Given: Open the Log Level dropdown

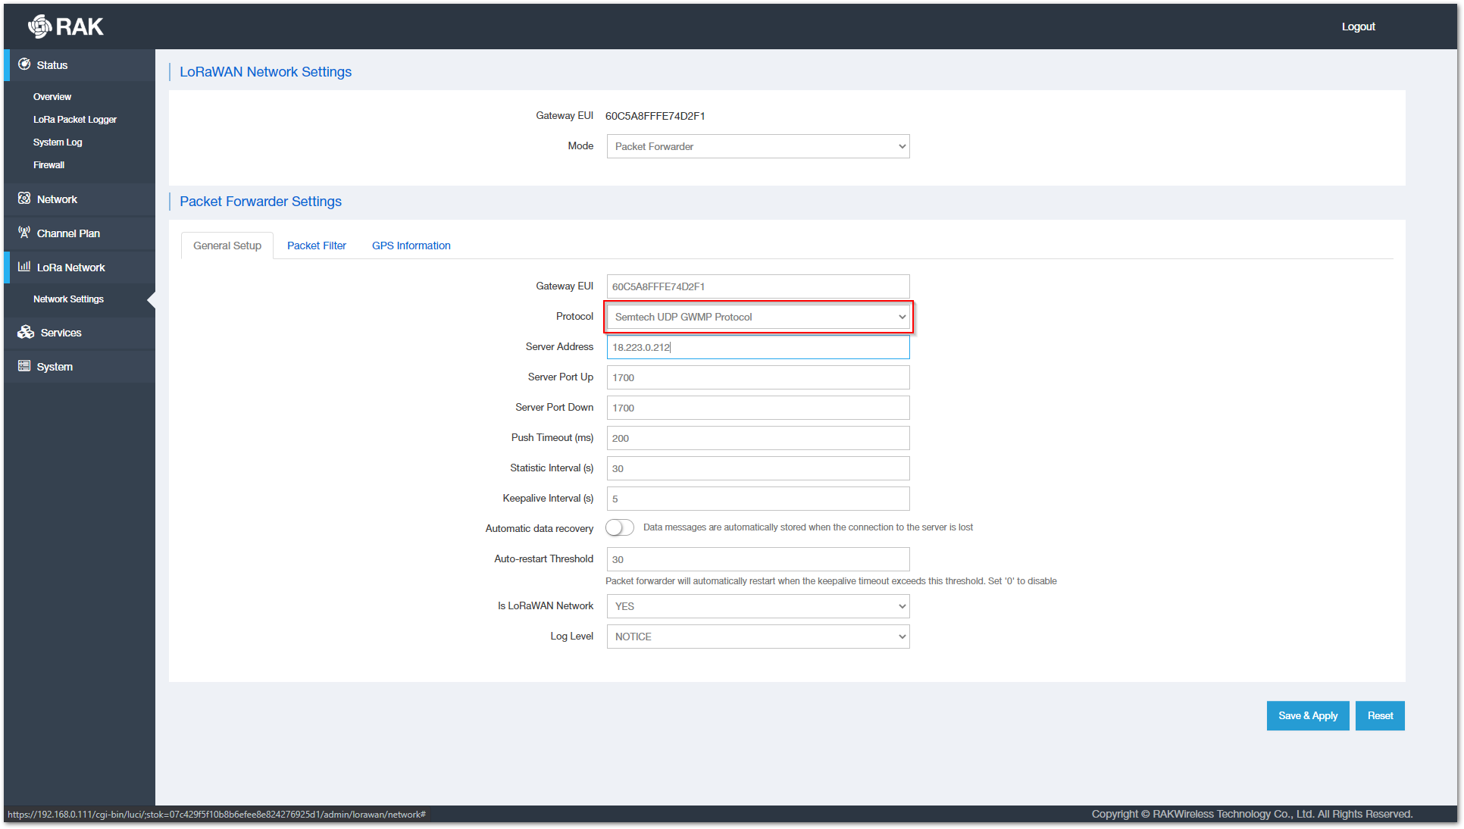Looking at the screenshot, I should [x=758, y=637].
